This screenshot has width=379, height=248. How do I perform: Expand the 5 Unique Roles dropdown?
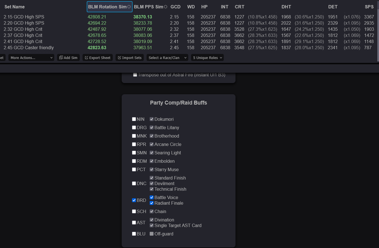[208, 58]
